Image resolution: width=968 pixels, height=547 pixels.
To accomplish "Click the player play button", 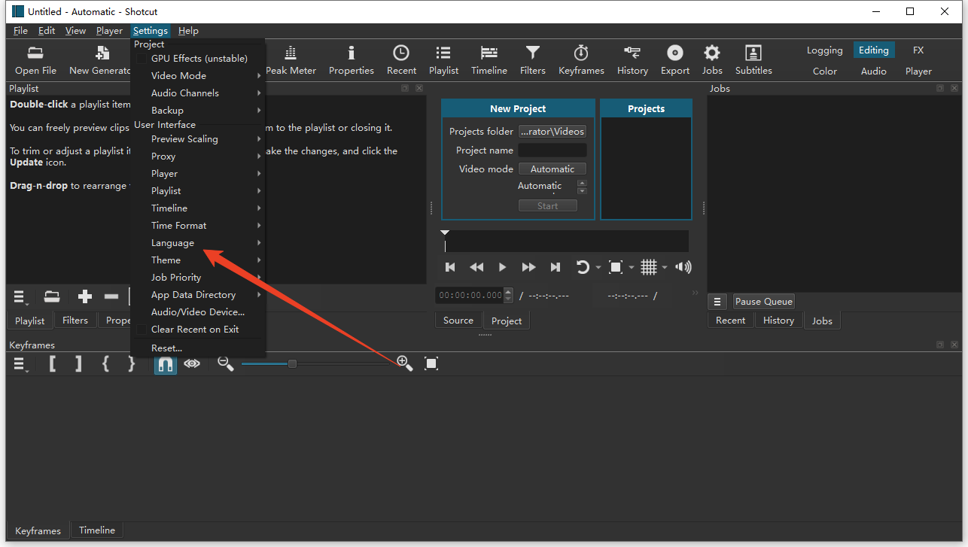I will point(503,267).
